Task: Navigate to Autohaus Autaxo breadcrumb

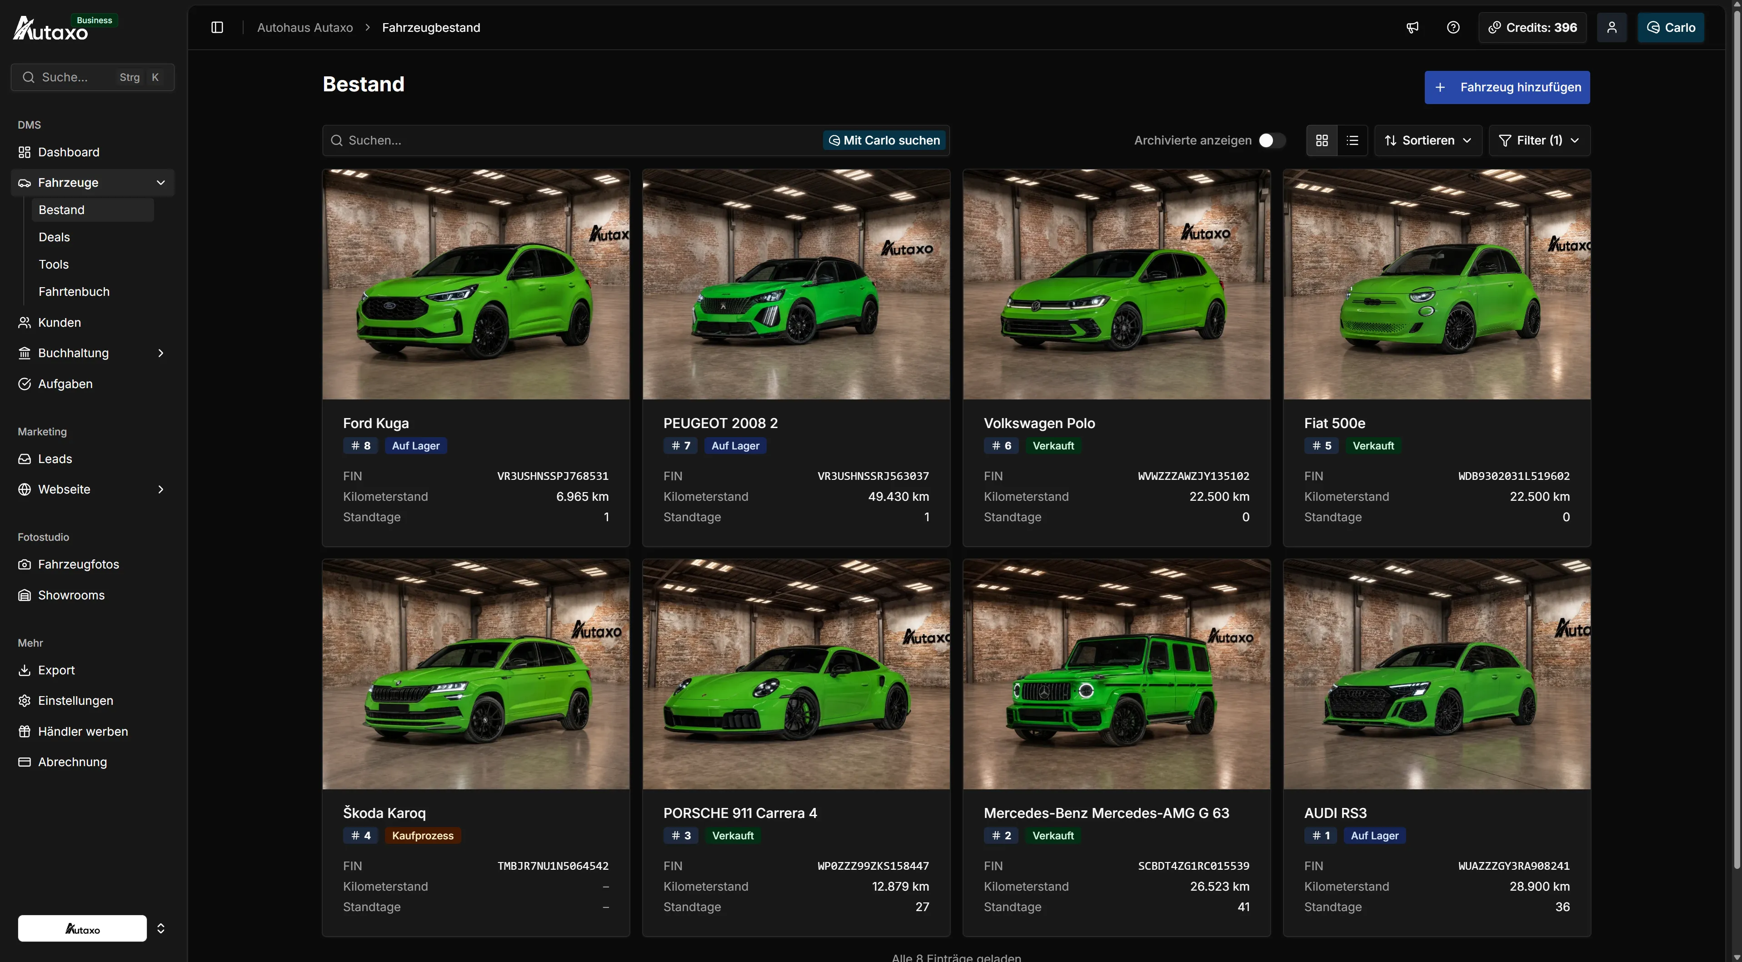Action: click(305, 28)
